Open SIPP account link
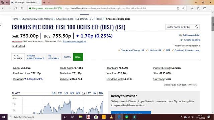214x120 pixels. 168,50
